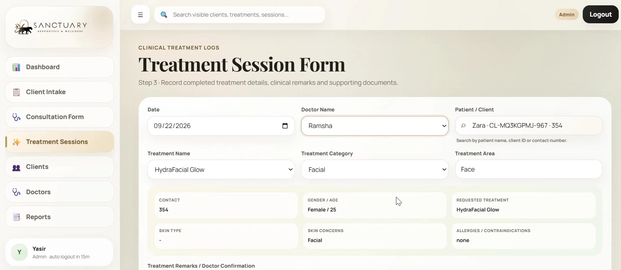Click the magnifier icon in search bar

[x=164, y=15]
